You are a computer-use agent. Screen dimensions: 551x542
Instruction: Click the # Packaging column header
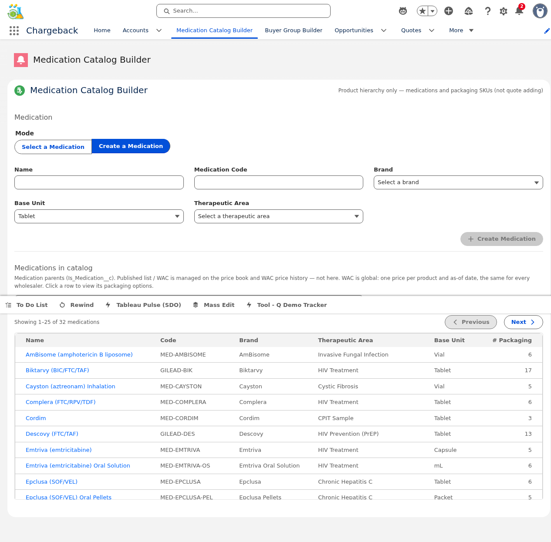(x=512, y=340)
